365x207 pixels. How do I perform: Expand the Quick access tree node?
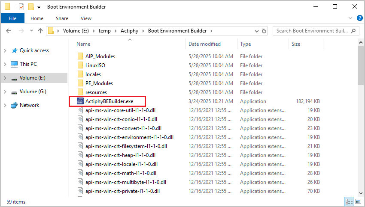tap(5, 50)
